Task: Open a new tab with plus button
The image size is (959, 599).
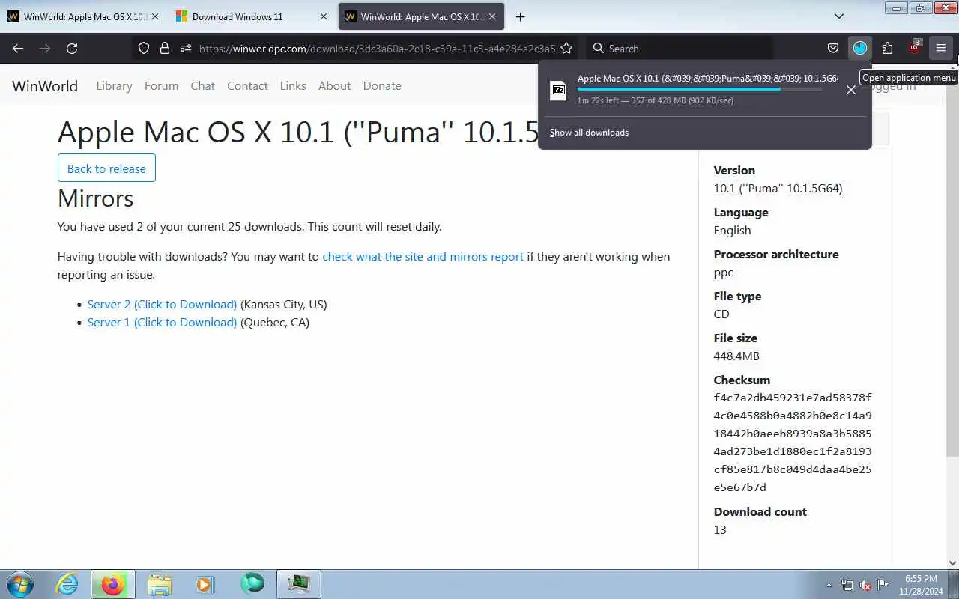Action: (520, 16)
